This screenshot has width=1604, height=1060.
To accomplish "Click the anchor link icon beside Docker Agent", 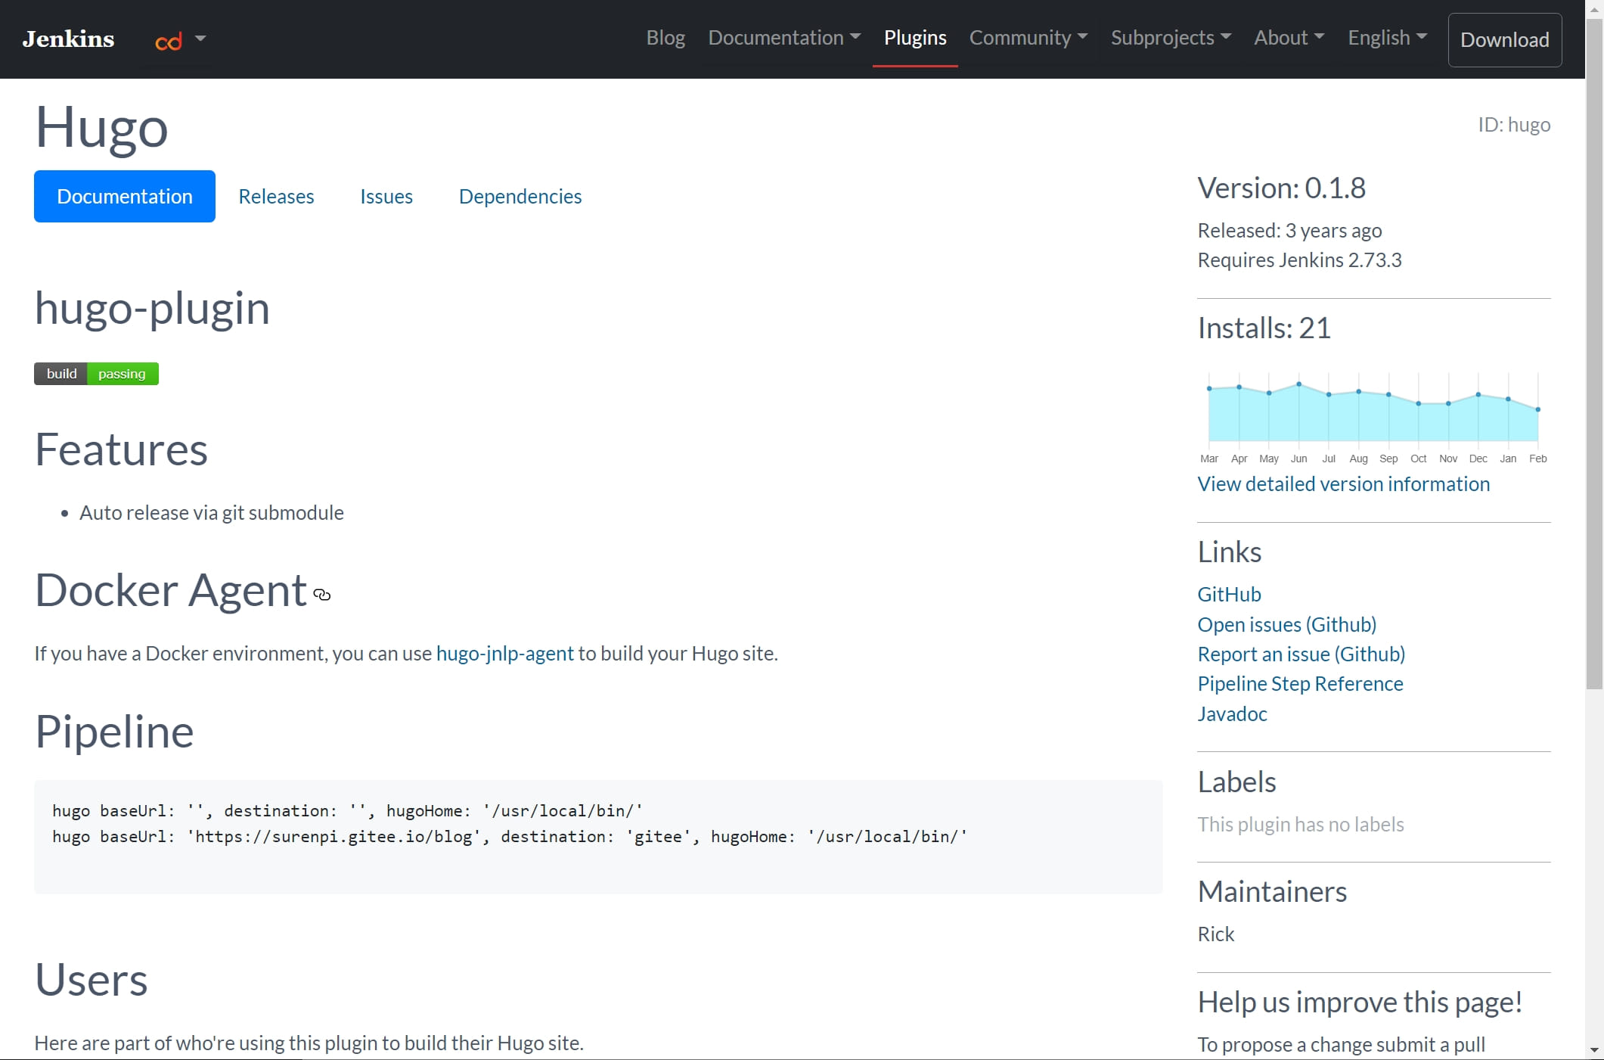I will pyautogui.click(x=322, y=595).
